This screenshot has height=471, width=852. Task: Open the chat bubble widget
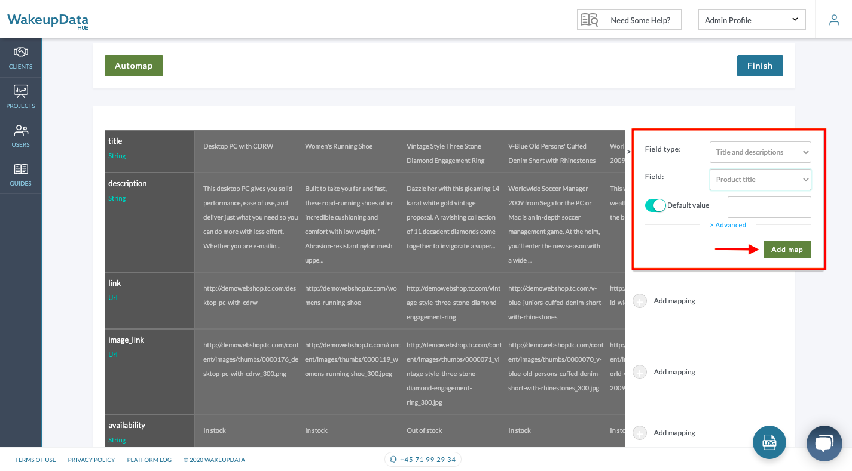pos(824,444)
